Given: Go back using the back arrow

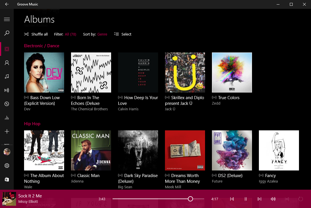Looking at the screenshot, I should (x=7, y=4).
